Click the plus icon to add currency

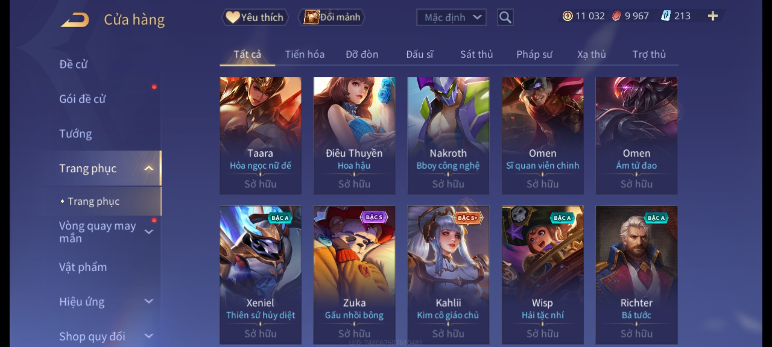pyautogui.click(x=713, y=16)
